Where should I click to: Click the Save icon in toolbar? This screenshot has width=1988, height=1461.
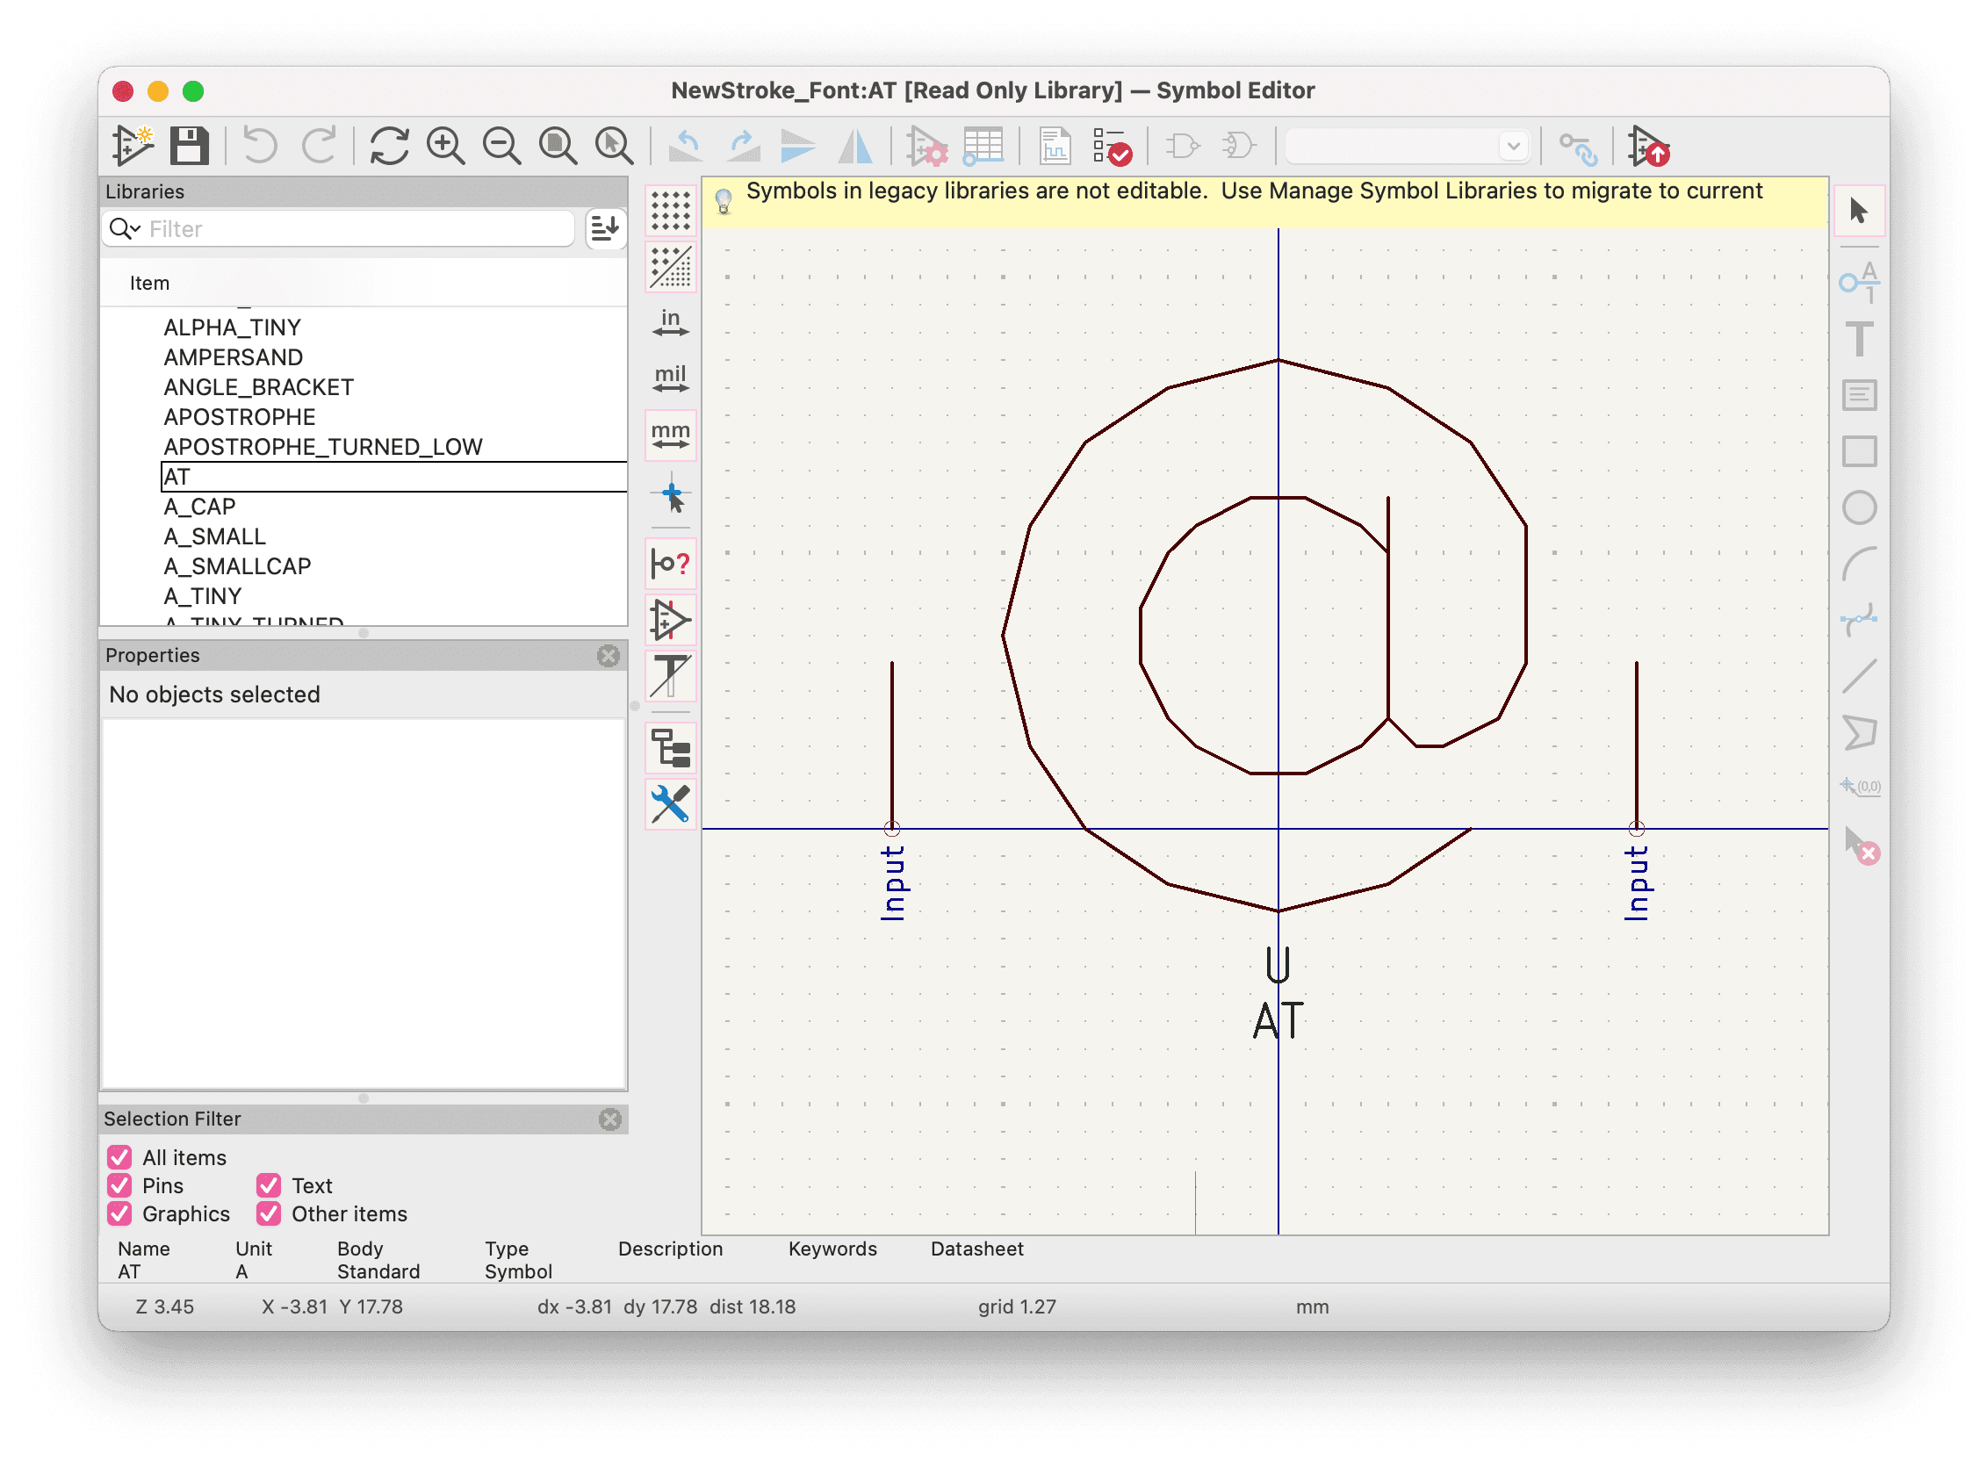(189, 146)
